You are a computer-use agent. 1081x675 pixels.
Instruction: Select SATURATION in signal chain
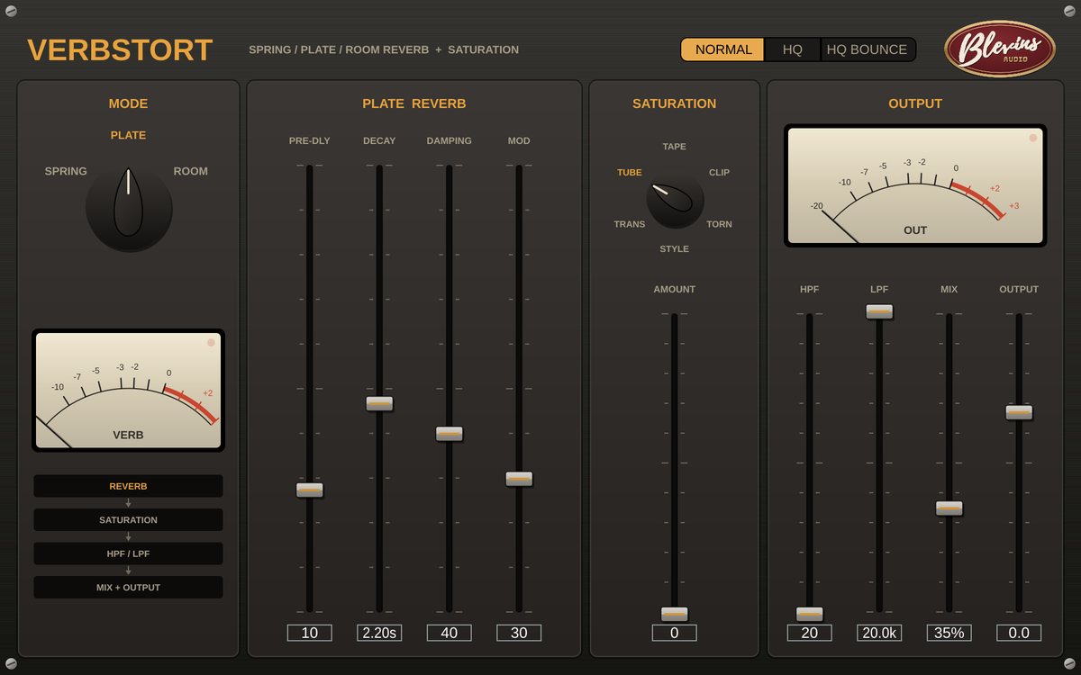128,520
